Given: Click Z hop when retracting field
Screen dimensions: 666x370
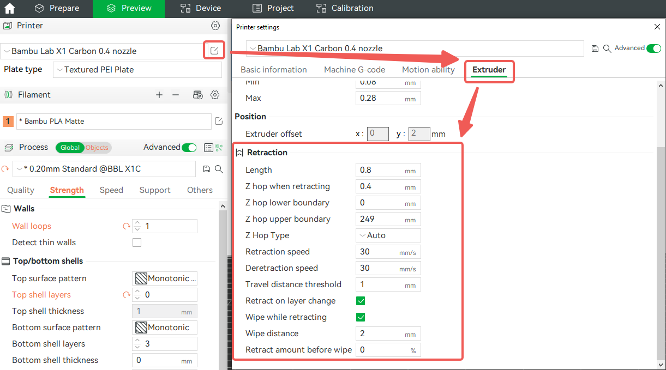Looking at the screenshot, I should tap(388, 186).
